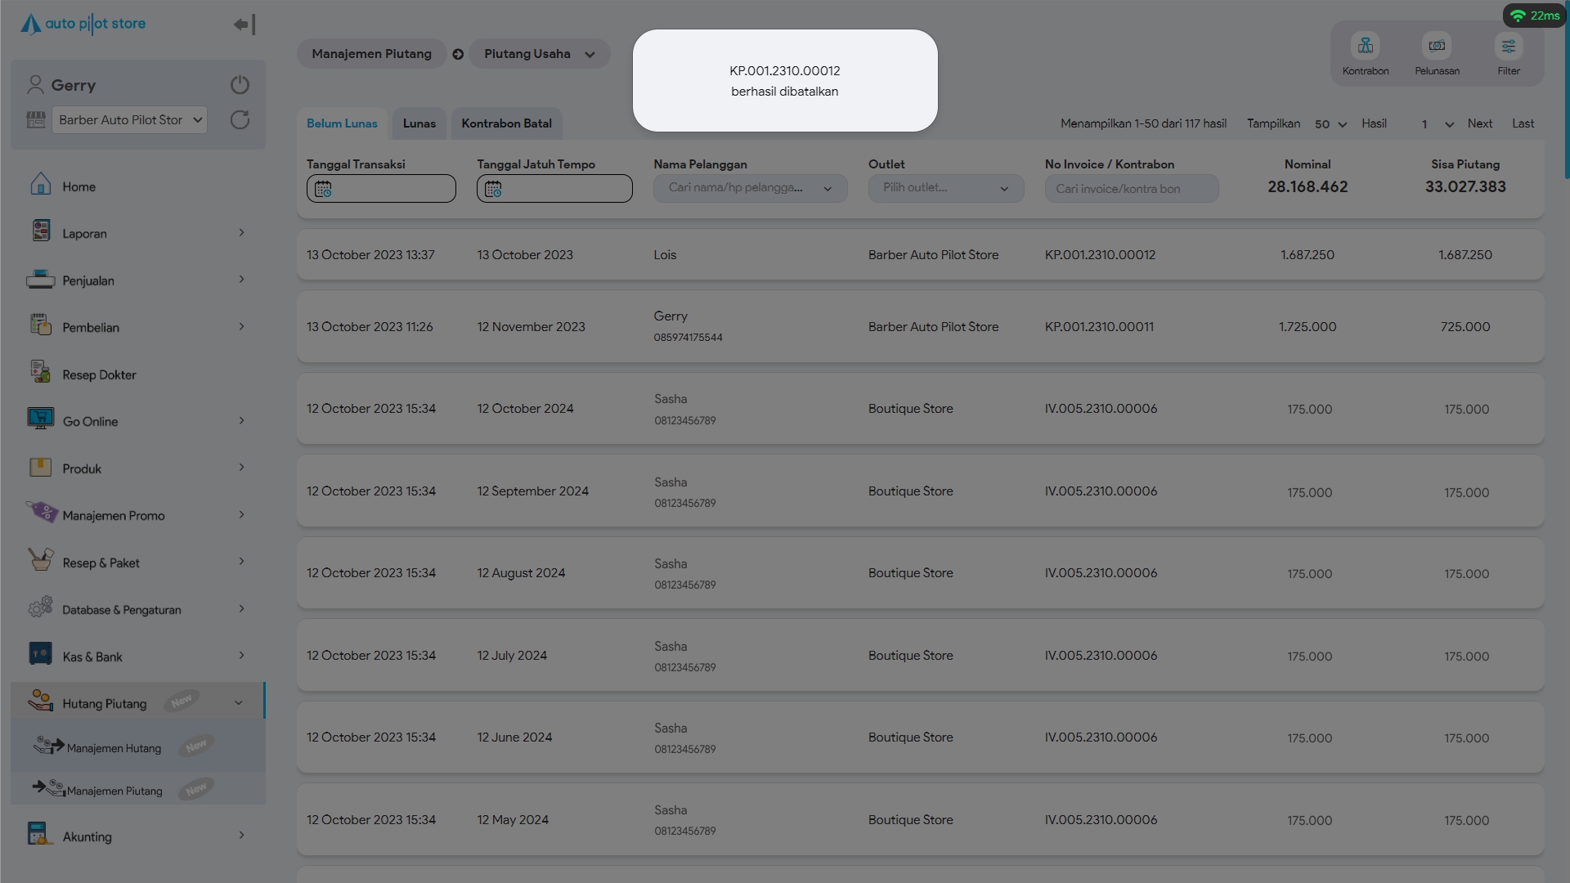
Task: Click the Kontrabon icon in top toolbar
Action: click(x=1365, y=47)
